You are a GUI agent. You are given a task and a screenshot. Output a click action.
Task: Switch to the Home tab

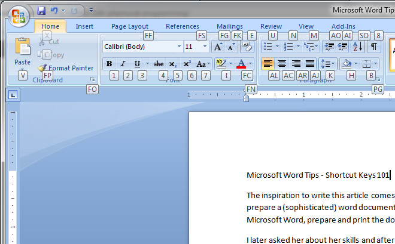point(50,26)
